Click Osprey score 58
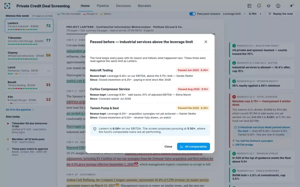The height and width of the screenshot is (187, 300). (48, 55)
